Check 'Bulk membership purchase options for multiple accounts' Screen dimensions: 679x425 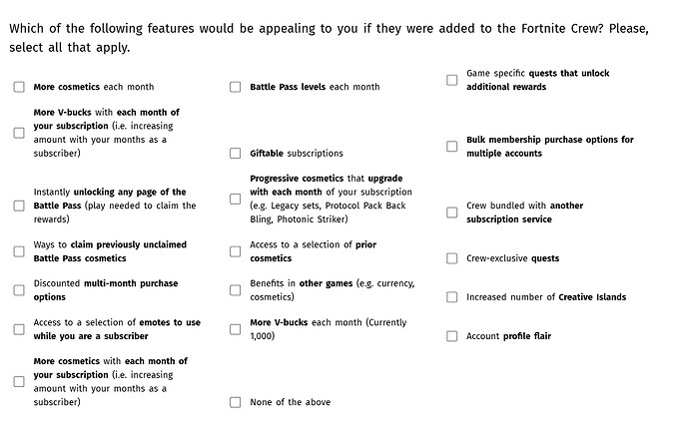point(451,146)
